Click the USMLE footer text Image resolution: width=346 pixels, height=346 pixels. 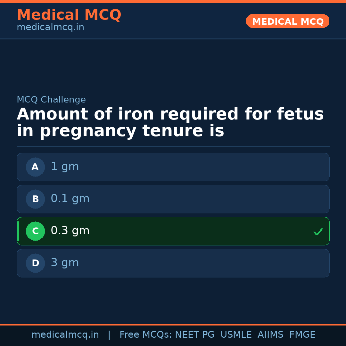tap(236, 335)
